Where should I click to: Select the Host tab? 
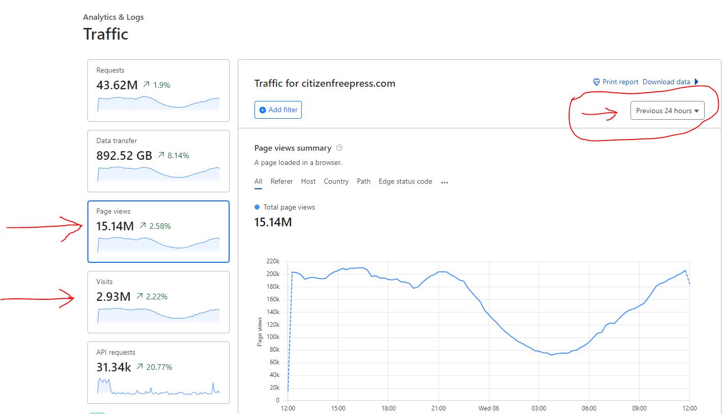tap(308, 182)
